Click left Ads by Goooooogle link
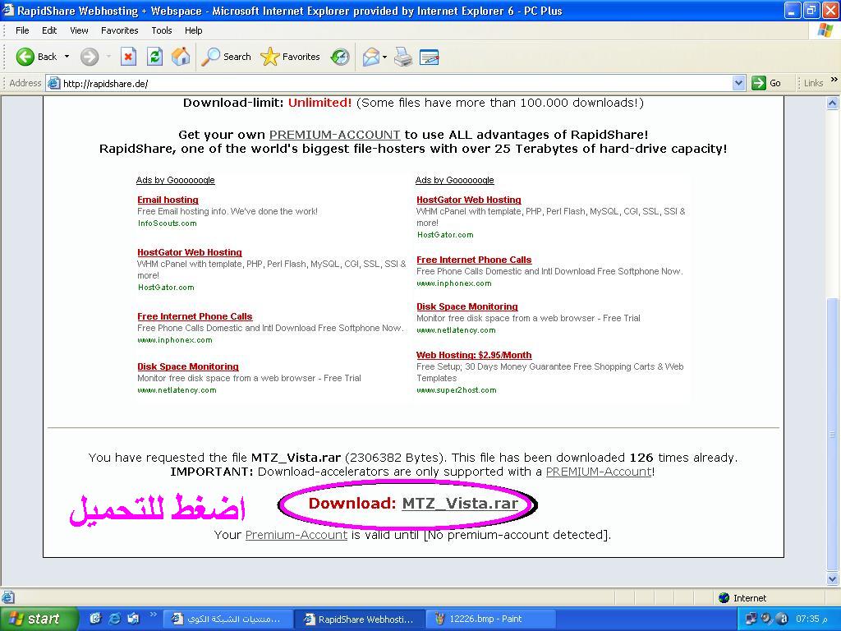The height and width of the screenshot is (631, 841). point(176,180)
